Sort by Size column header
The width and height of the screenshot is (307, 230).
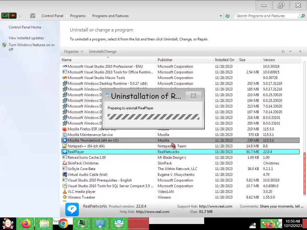pos(249,60)
